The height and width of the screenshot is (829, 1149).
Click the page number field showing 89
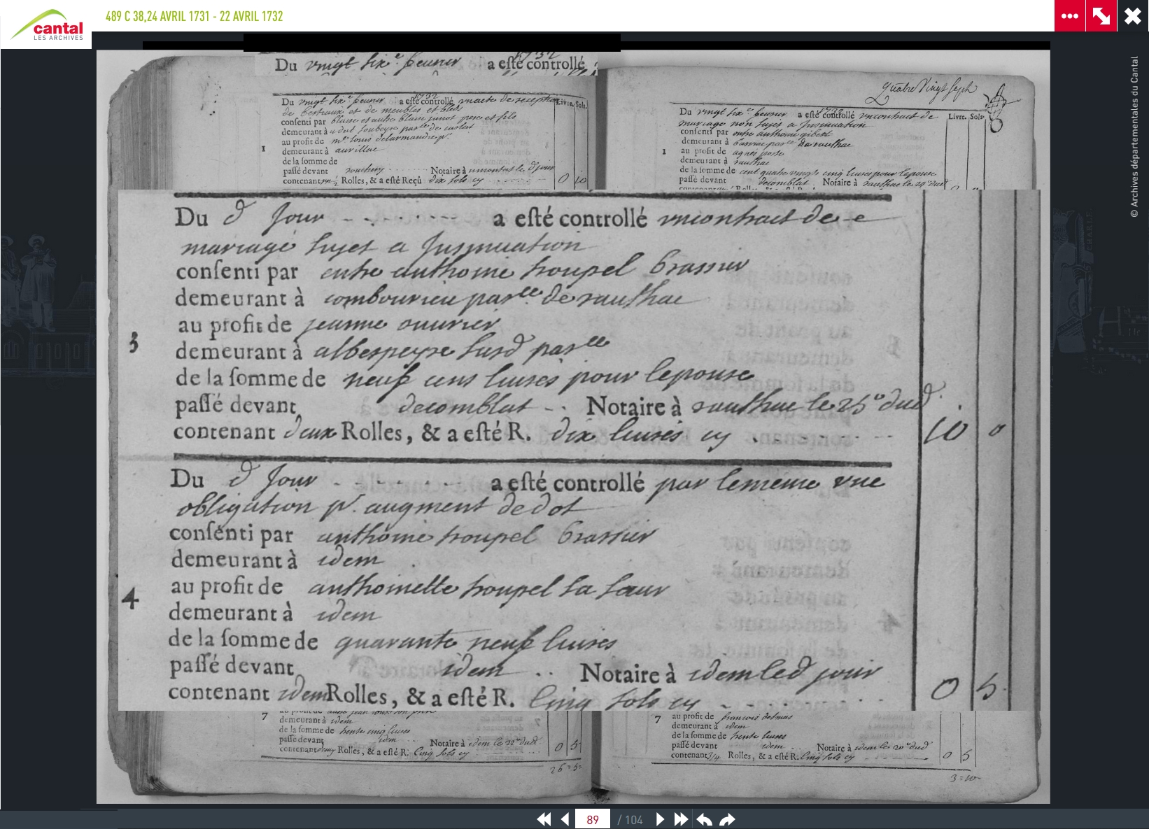(x=593, y=819)
